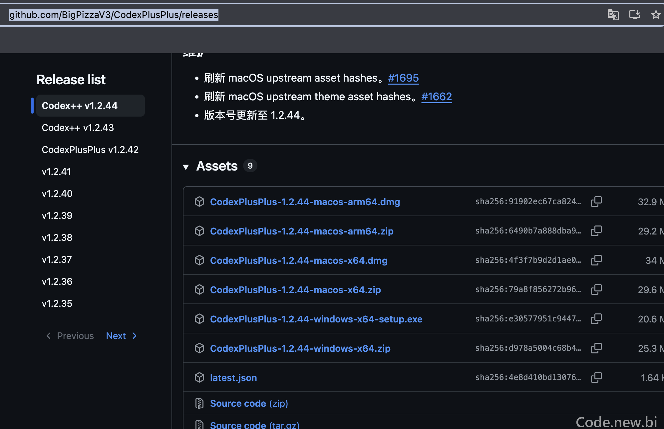This screenshot has width=664, height=429.
Task: Download Source code (zip)
Action: click(249, 403)
